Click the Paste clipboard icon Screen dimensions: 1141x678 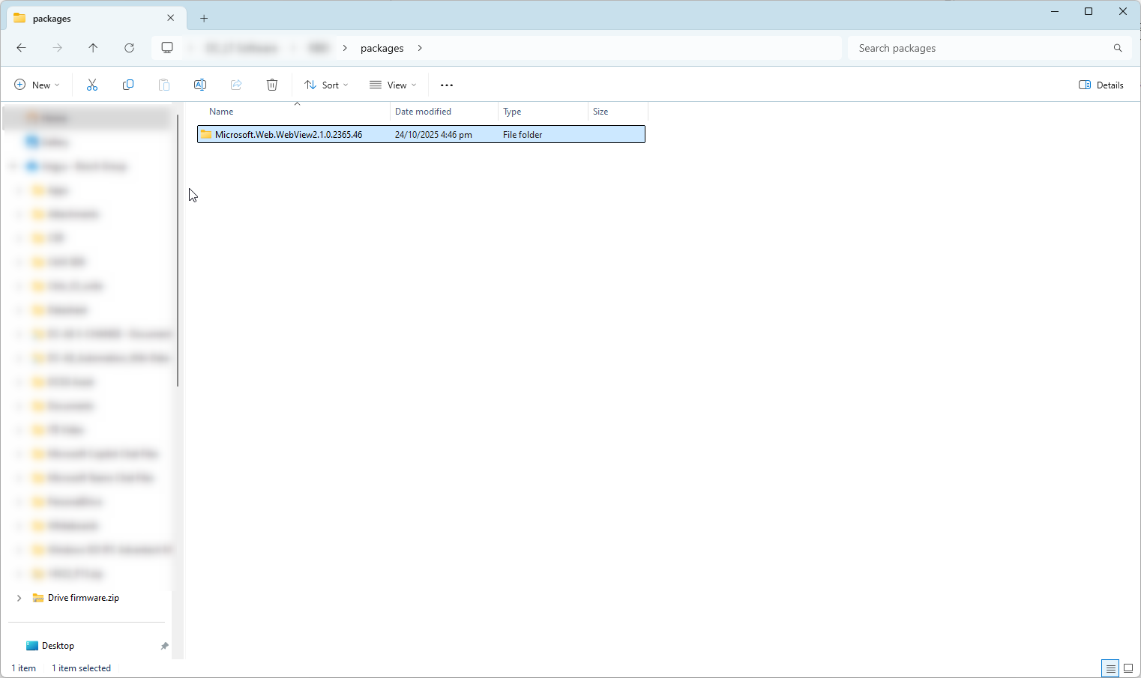(x=164, y=85)
